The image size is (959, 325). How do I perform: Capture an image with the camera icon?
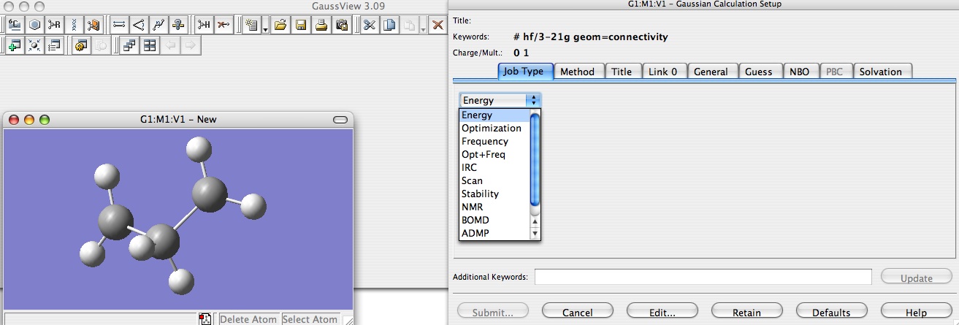(x=341, y=25)
